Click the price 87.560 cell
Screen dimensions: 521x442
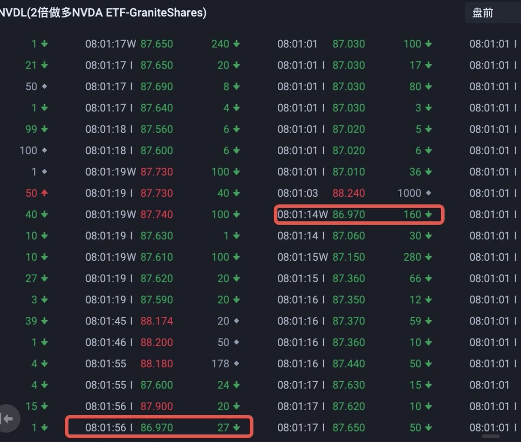click(x=157, y=129)
